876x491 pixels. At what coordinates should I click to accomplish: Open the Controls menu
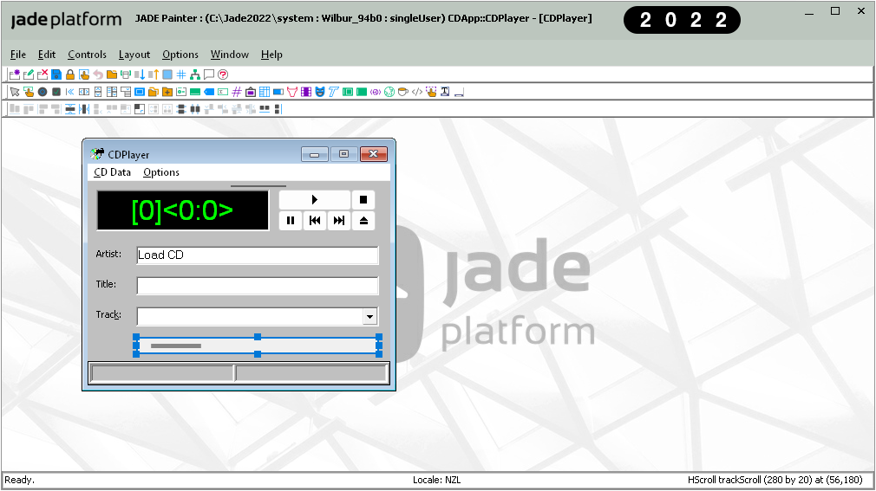click(87, 55)
